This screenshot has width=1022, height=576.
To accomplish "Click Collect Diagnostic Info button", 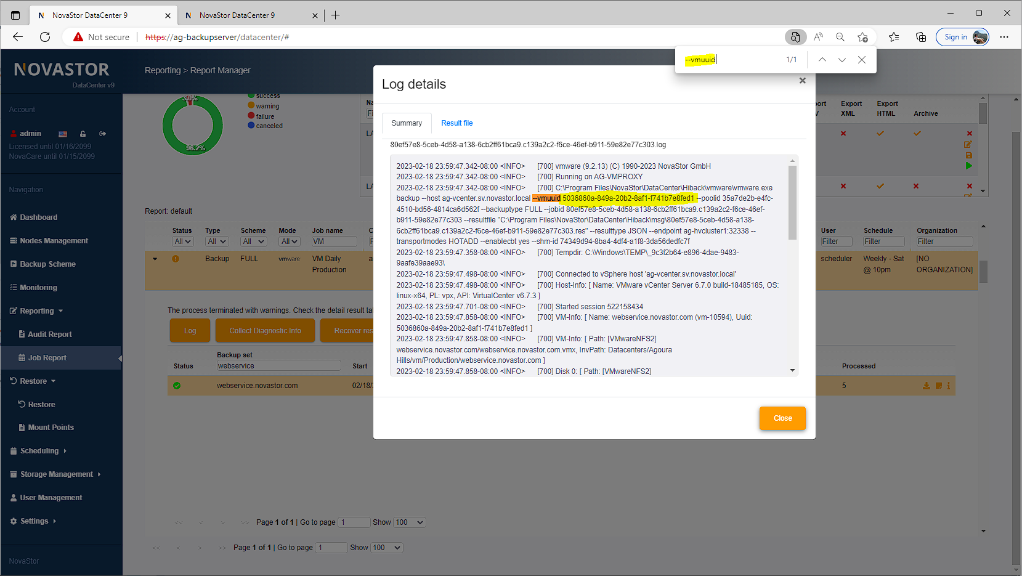I will point(265,331).
